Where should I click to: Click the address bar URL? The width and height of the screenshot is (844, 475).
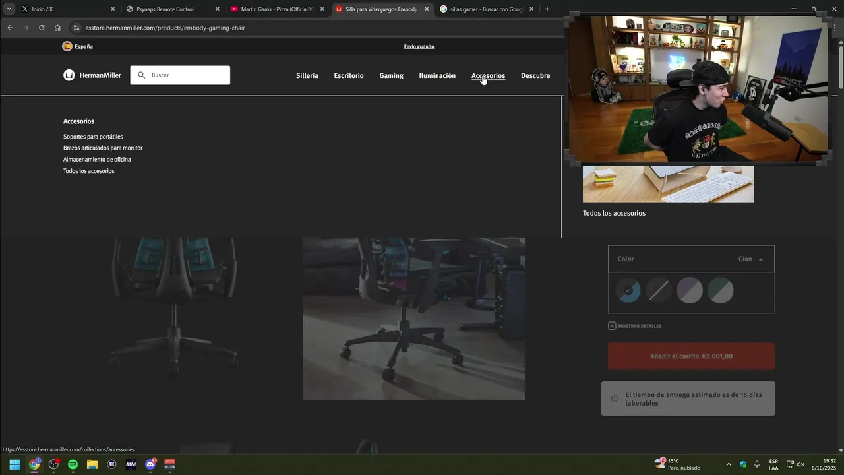[x=165, y=28]
